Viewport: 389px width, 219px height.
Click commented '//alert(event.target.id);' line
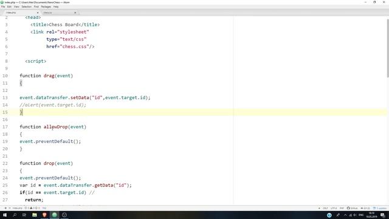[x=53, y=105]
